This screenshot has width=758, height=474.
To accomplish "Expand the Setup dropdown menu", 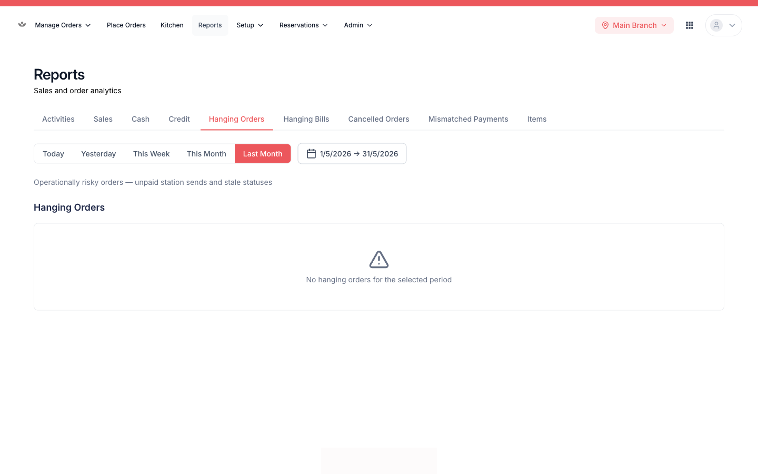I will 250,25.
